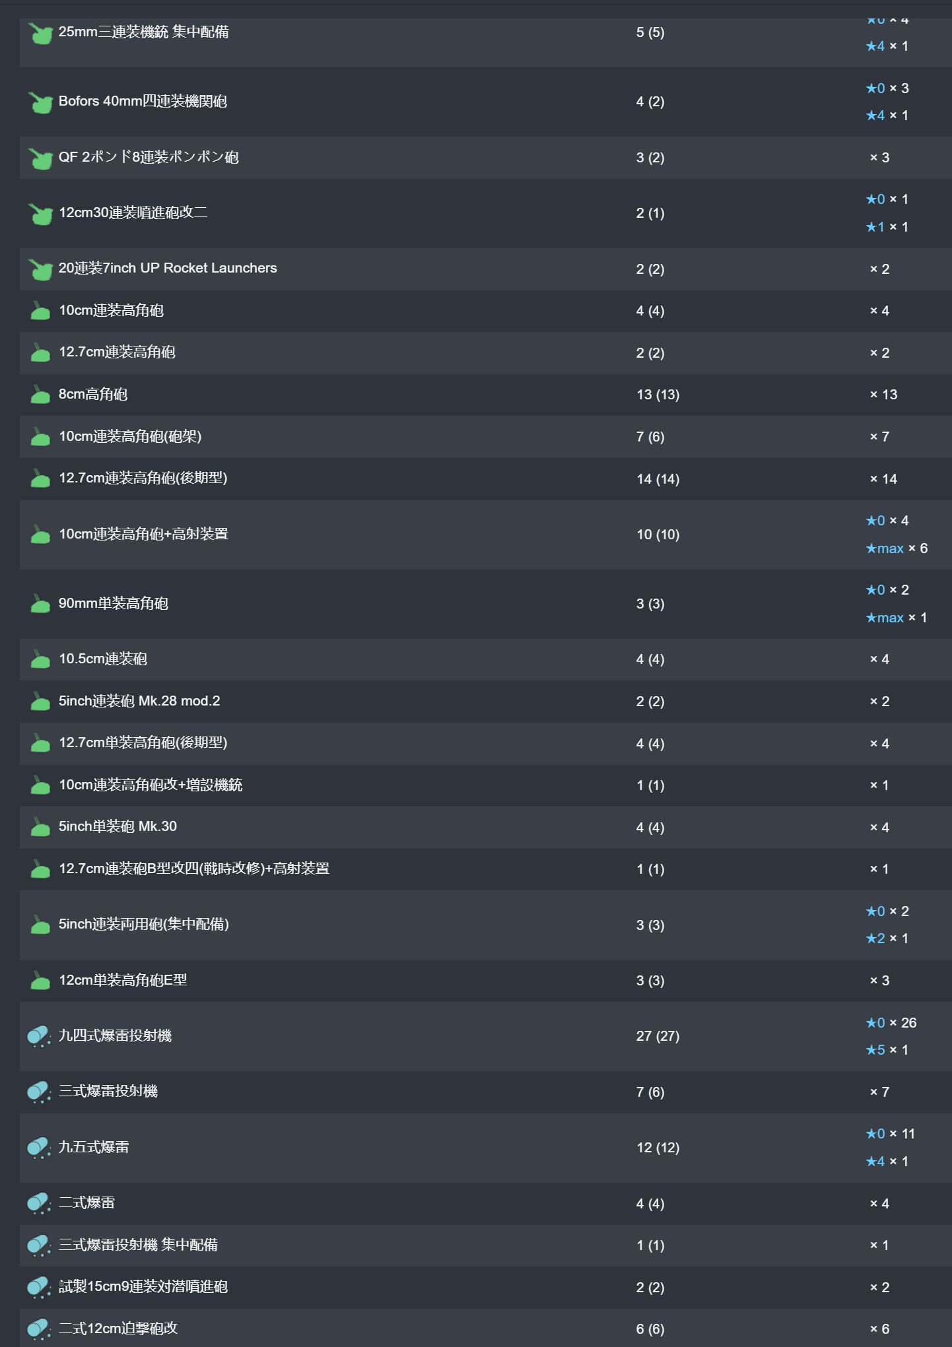The width and height of the screenshot is (952, 1347).
Task: Click the ★max × 6 improvement label
Action: 896,548
